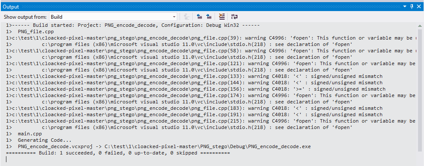
Task: Click the 'Build: 1 succeeded, 0 failed' summary line
Action: [x=118, y=153]
